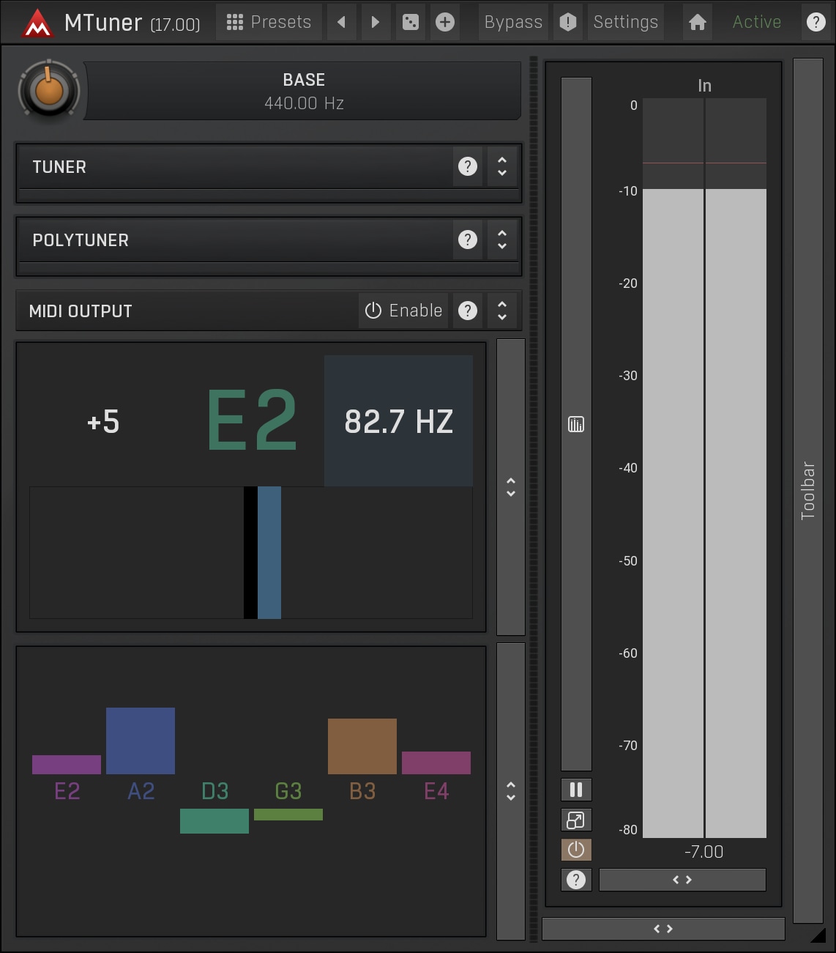This screenshot has width=836, height=953.
Task: Click the random preset dice icon
Action: [x=411, y=22]
